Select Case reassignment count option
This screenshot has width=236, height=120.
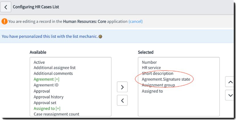point(56,114)
